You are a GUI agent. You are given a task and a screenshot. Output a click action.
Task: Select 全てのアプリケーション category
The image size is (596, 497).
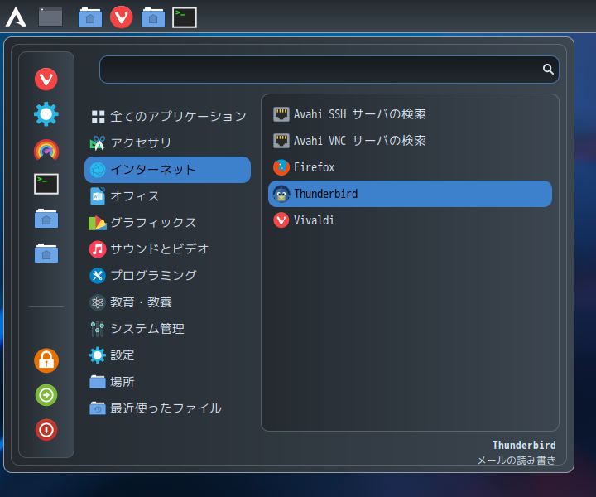point(167,117)
